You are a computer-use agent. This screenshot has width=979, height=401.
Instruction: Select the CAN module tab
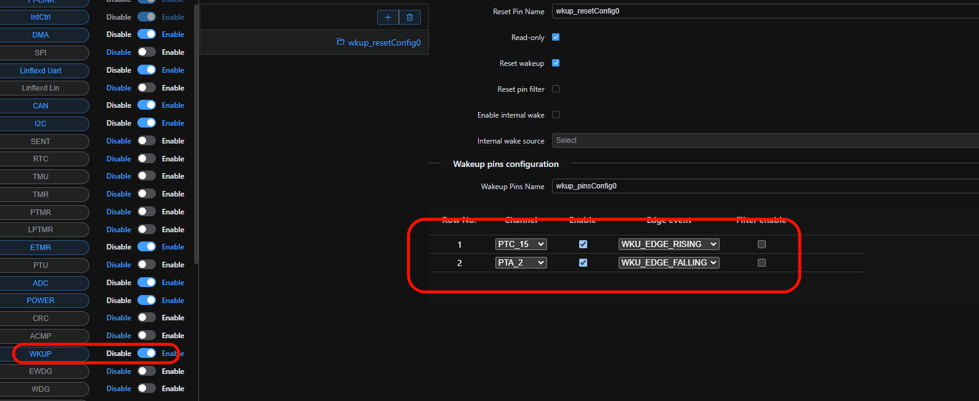(x=41, y=106)
